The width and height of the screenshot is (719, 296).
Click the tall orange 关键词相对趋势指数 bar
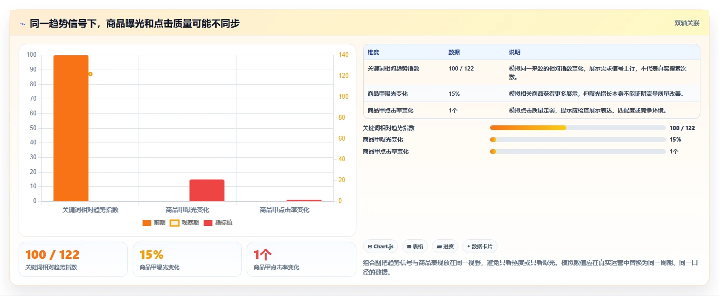(71, 128)
